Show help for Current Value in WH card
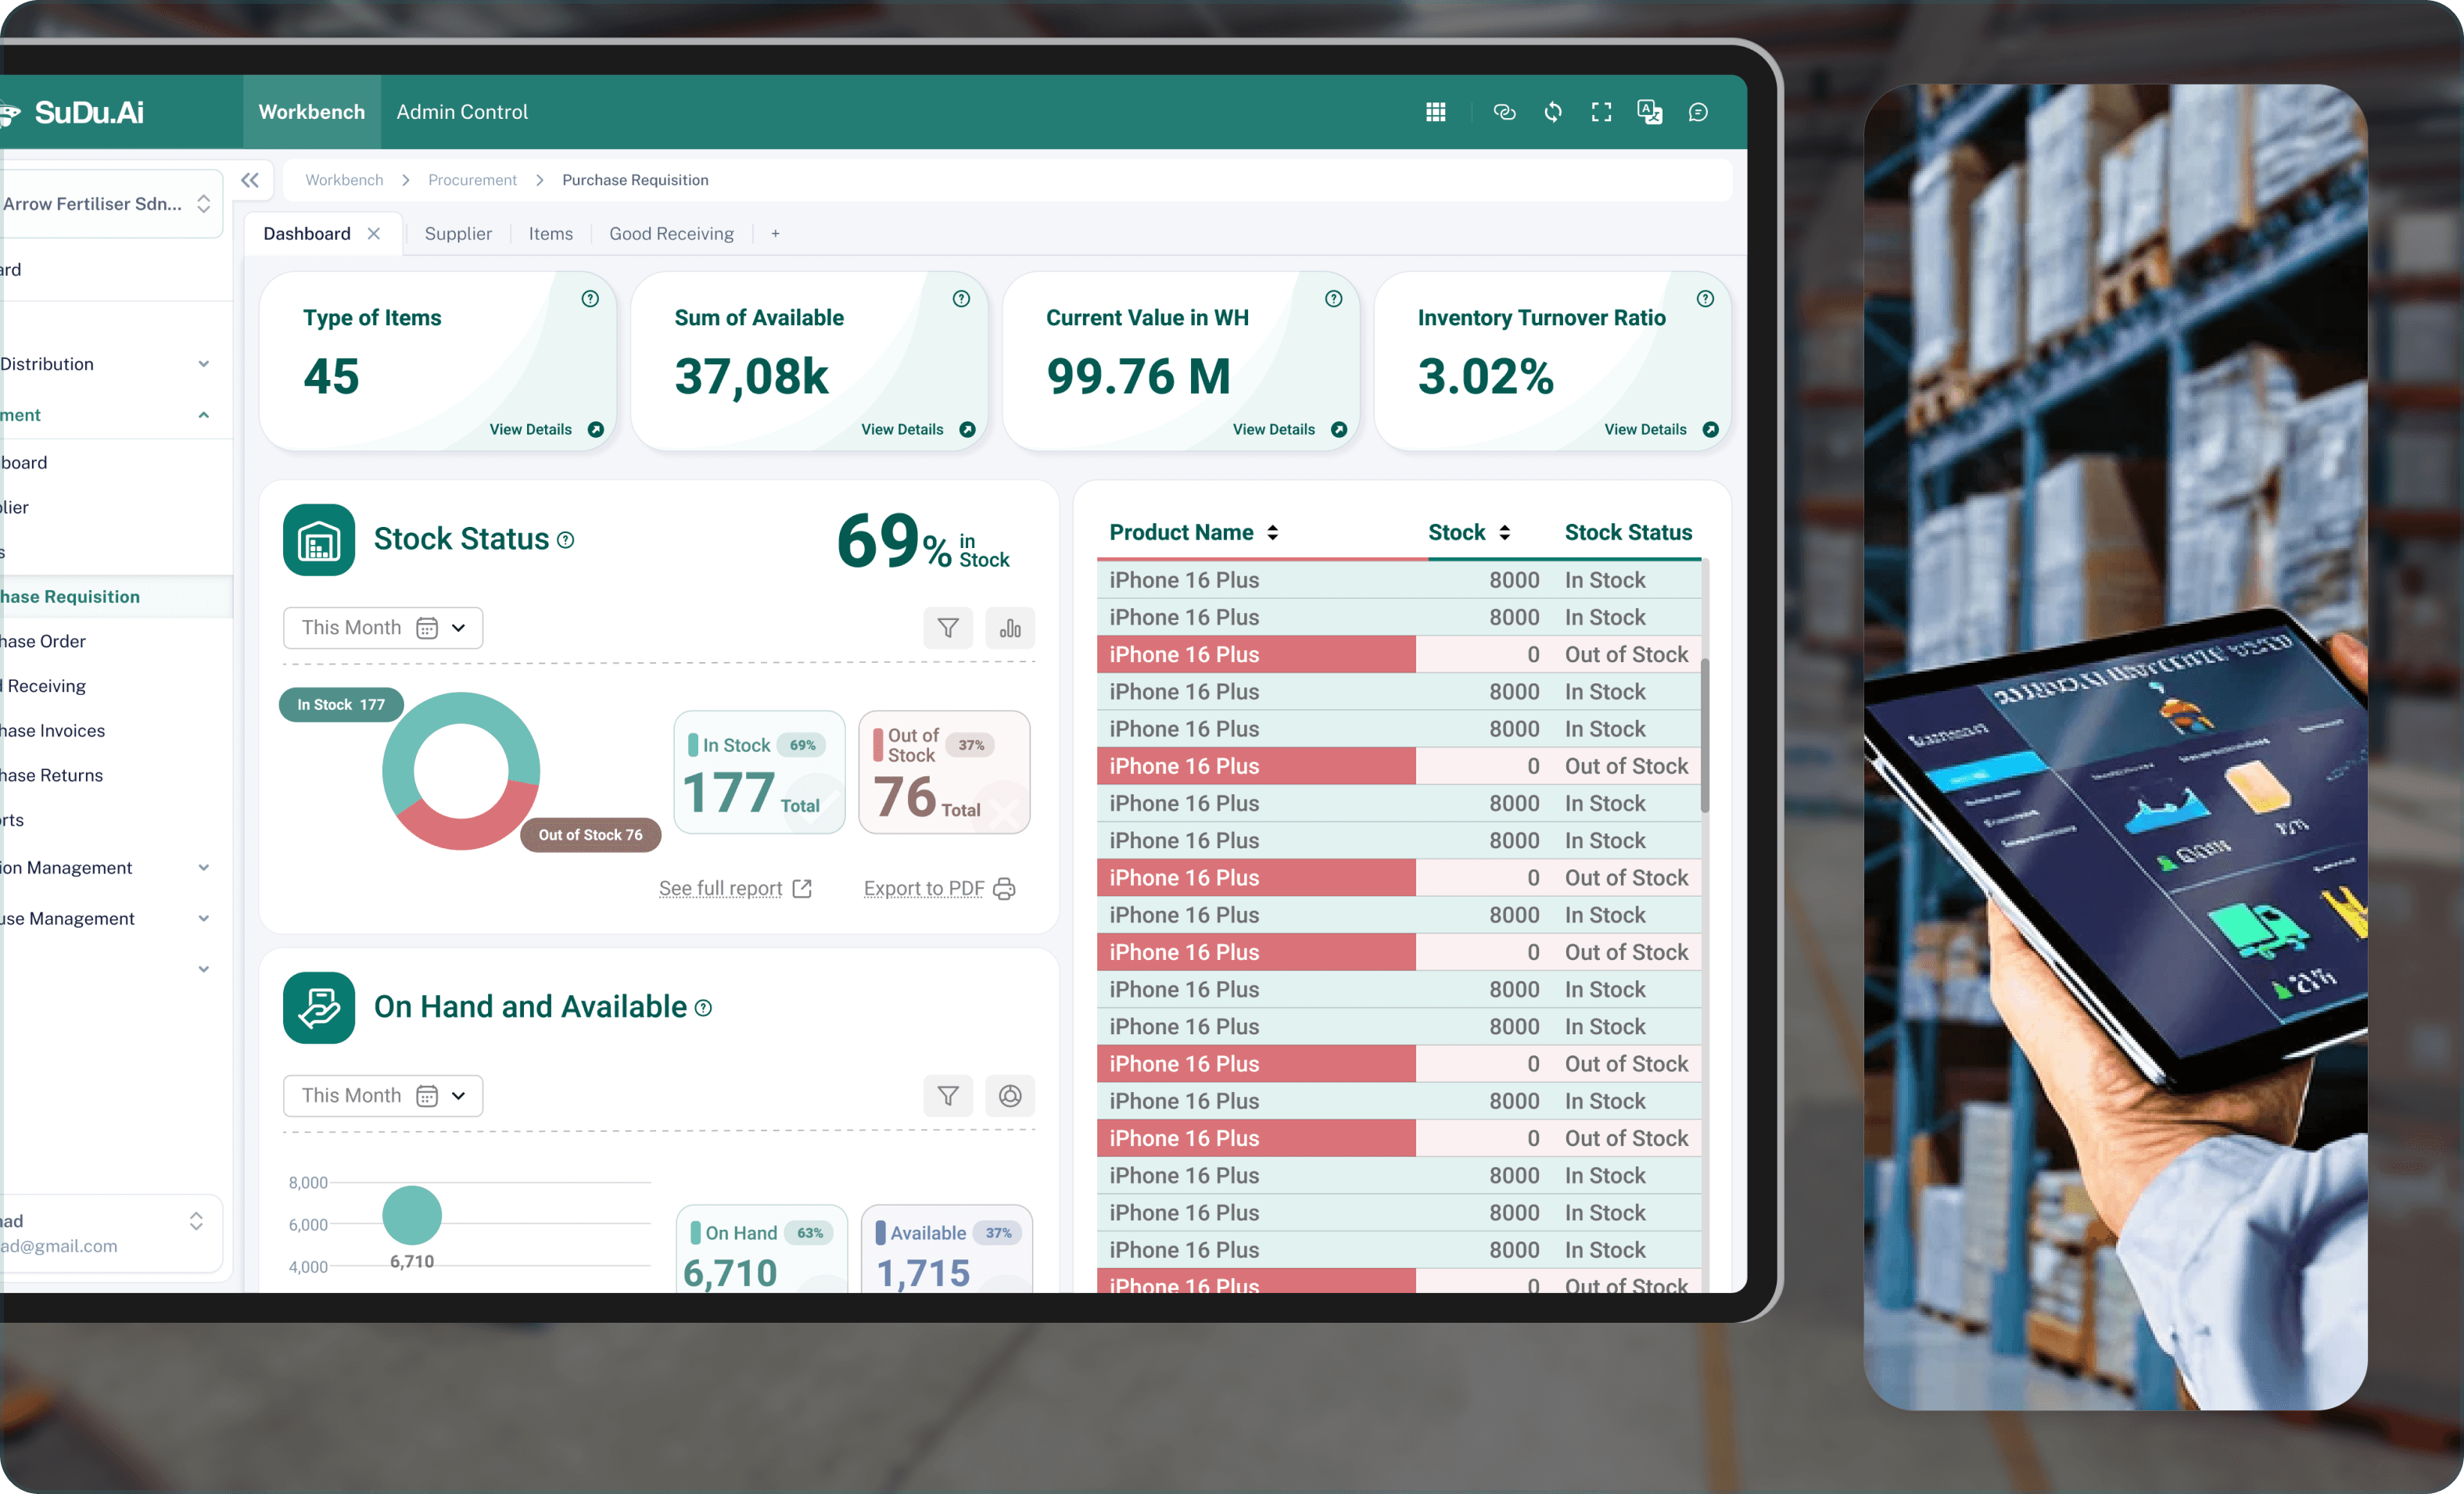The height and width of the screenshot is (1494, 2464). [x=1333, y=298]
